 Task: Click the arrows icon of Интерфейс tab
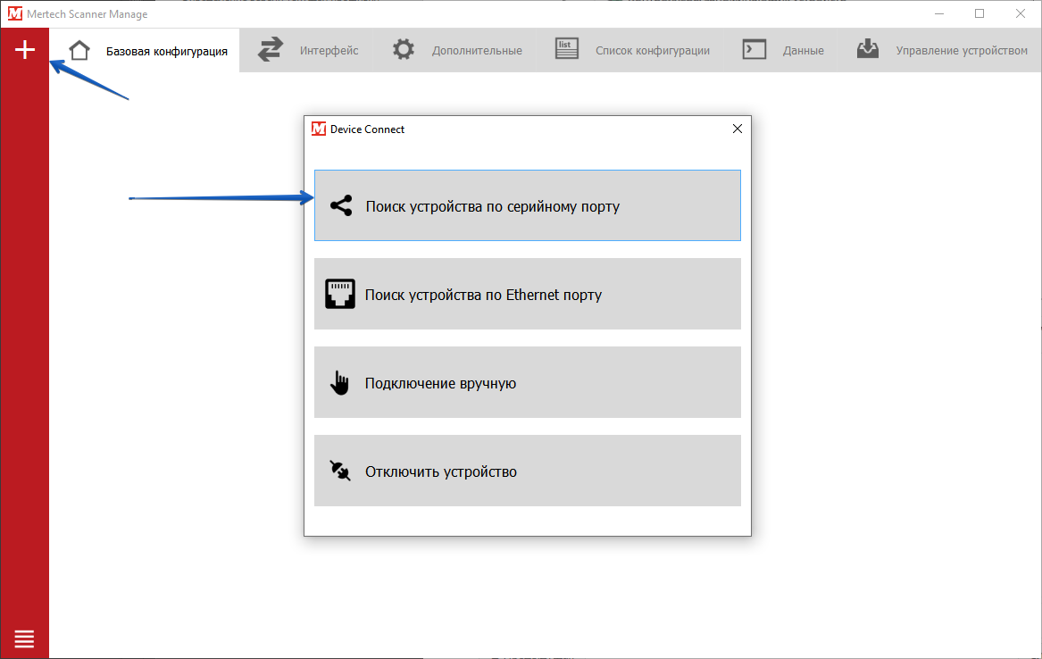(x=271, y=50)
